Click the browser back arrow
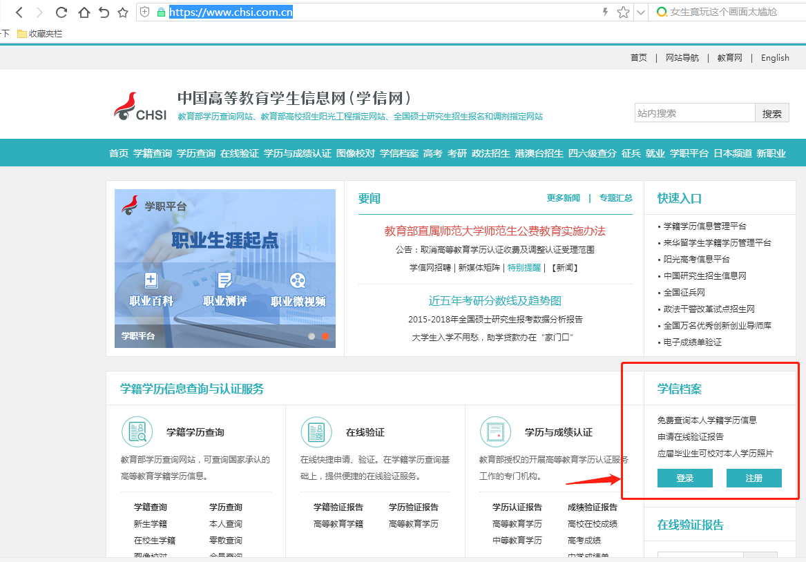 (x=19, y=12)
